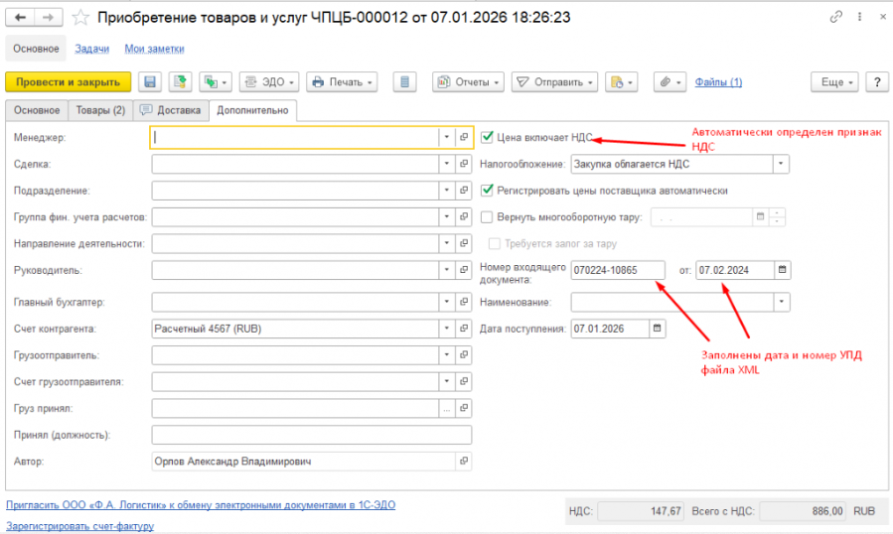The height and width of the screenshot is (534, 893).
Task: Open Груз принял linked record icon
Action: tap(464, 408)
